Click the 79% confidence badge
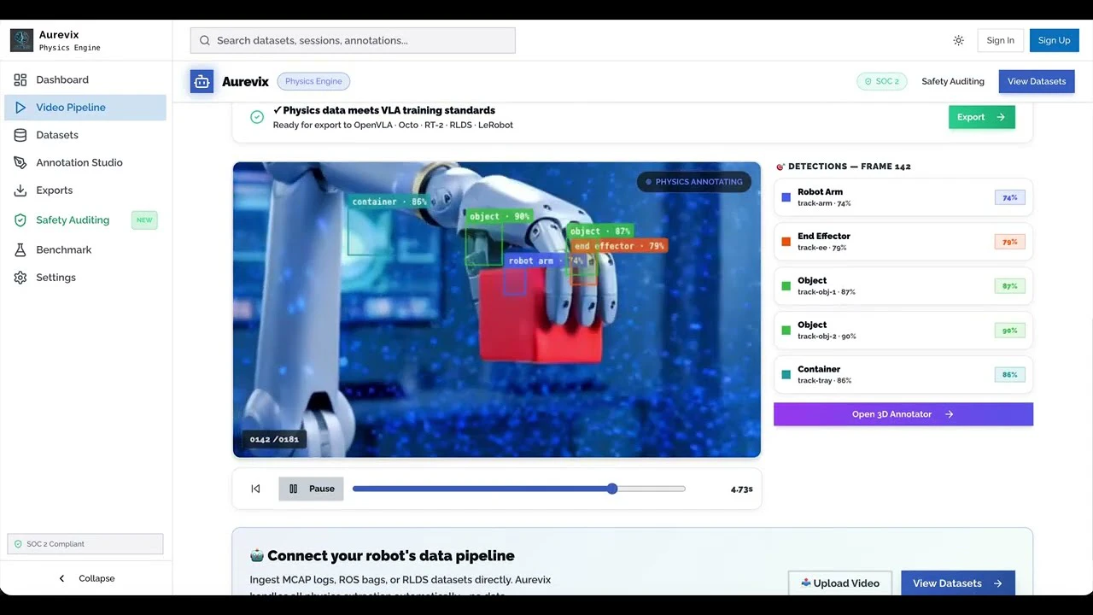The width and height of the screenshot is (1093, 615). pyautogui.click(x=1009, y=242)
